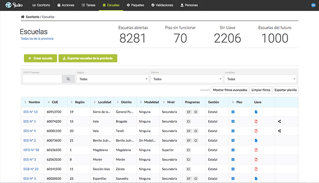319x183 pixels.
Task: Click red Llave icon for EES N° 1
Action: 256,121
